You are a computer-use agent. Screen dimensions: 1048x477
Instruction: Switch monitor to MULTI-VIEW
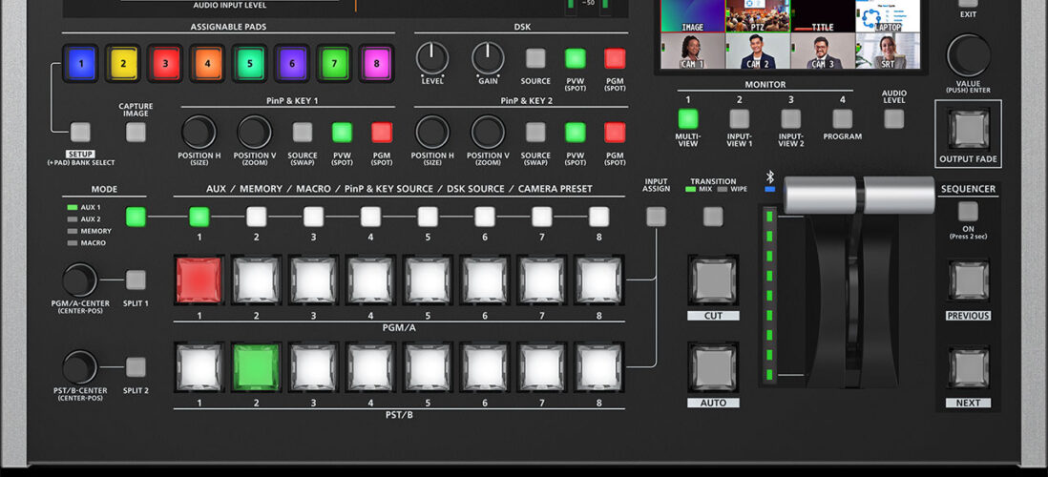(688, 119)
